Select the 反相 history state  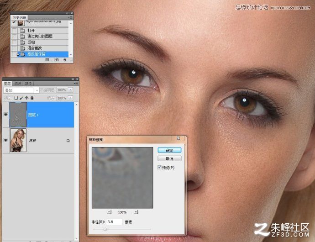pos(40,42)
